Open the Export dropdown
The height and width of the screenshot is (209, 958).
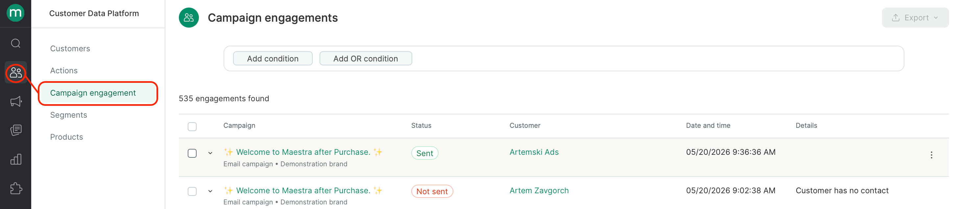coord(915,17)
